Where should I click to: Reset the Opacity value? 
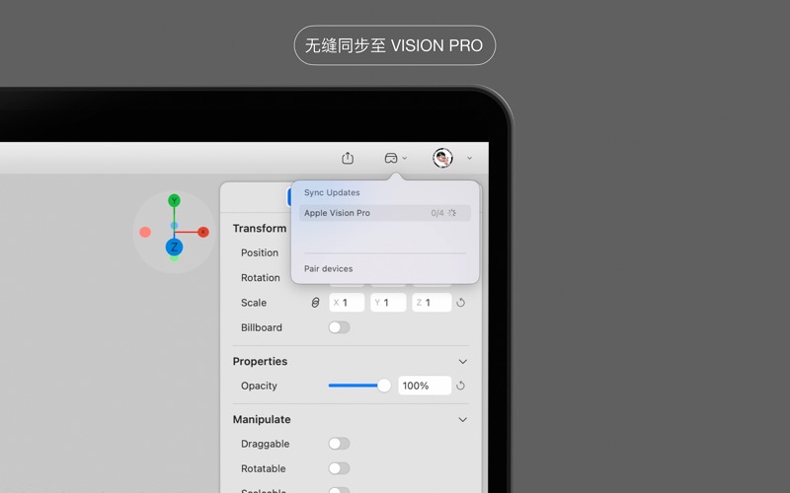click(x=460, y=386)
